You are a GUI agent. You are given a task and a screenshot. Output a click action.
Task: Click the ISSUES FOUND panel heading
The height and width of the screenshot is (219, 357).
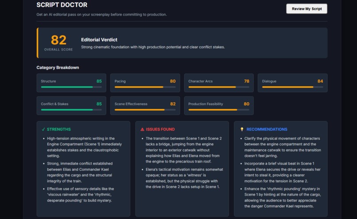(x=160, y=129)
